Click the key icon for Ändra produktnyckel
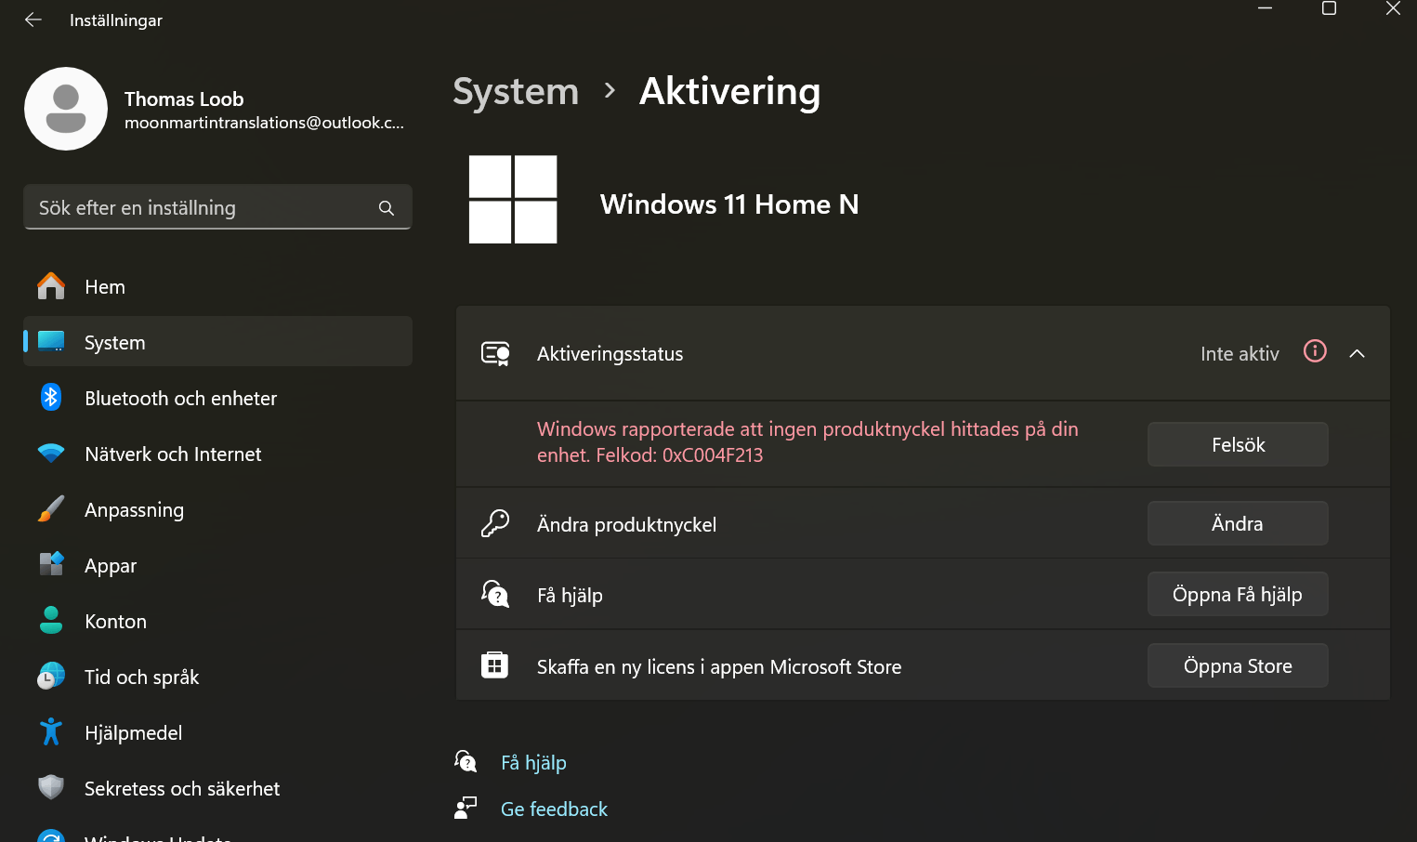Viewport: 1417px width, 842px height. (x=495, y=523)
